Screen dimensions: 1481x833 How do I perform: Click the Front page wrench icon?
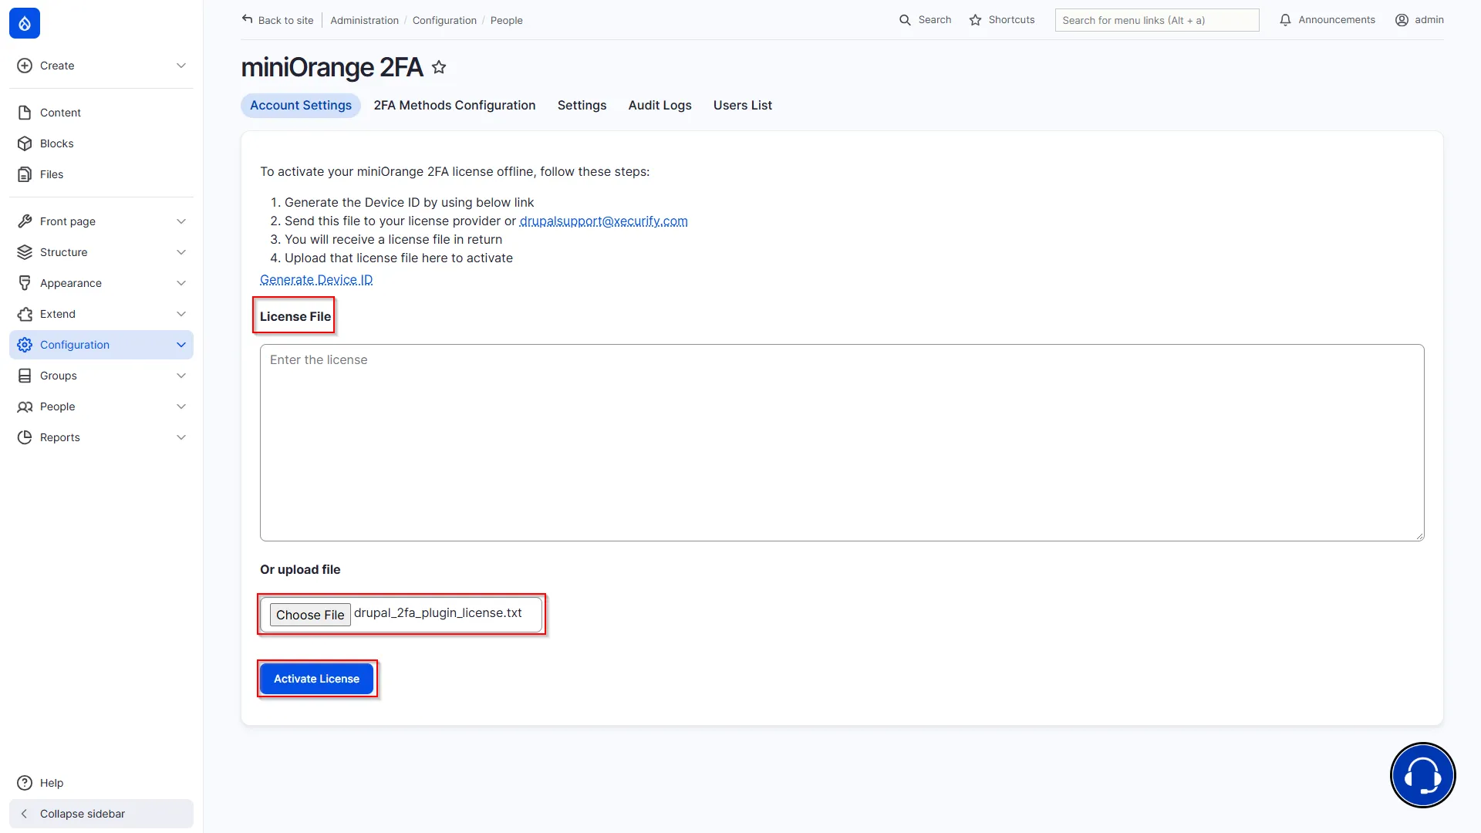tap(25, 221)
